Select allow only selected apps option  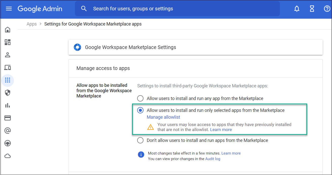(140, 110)
